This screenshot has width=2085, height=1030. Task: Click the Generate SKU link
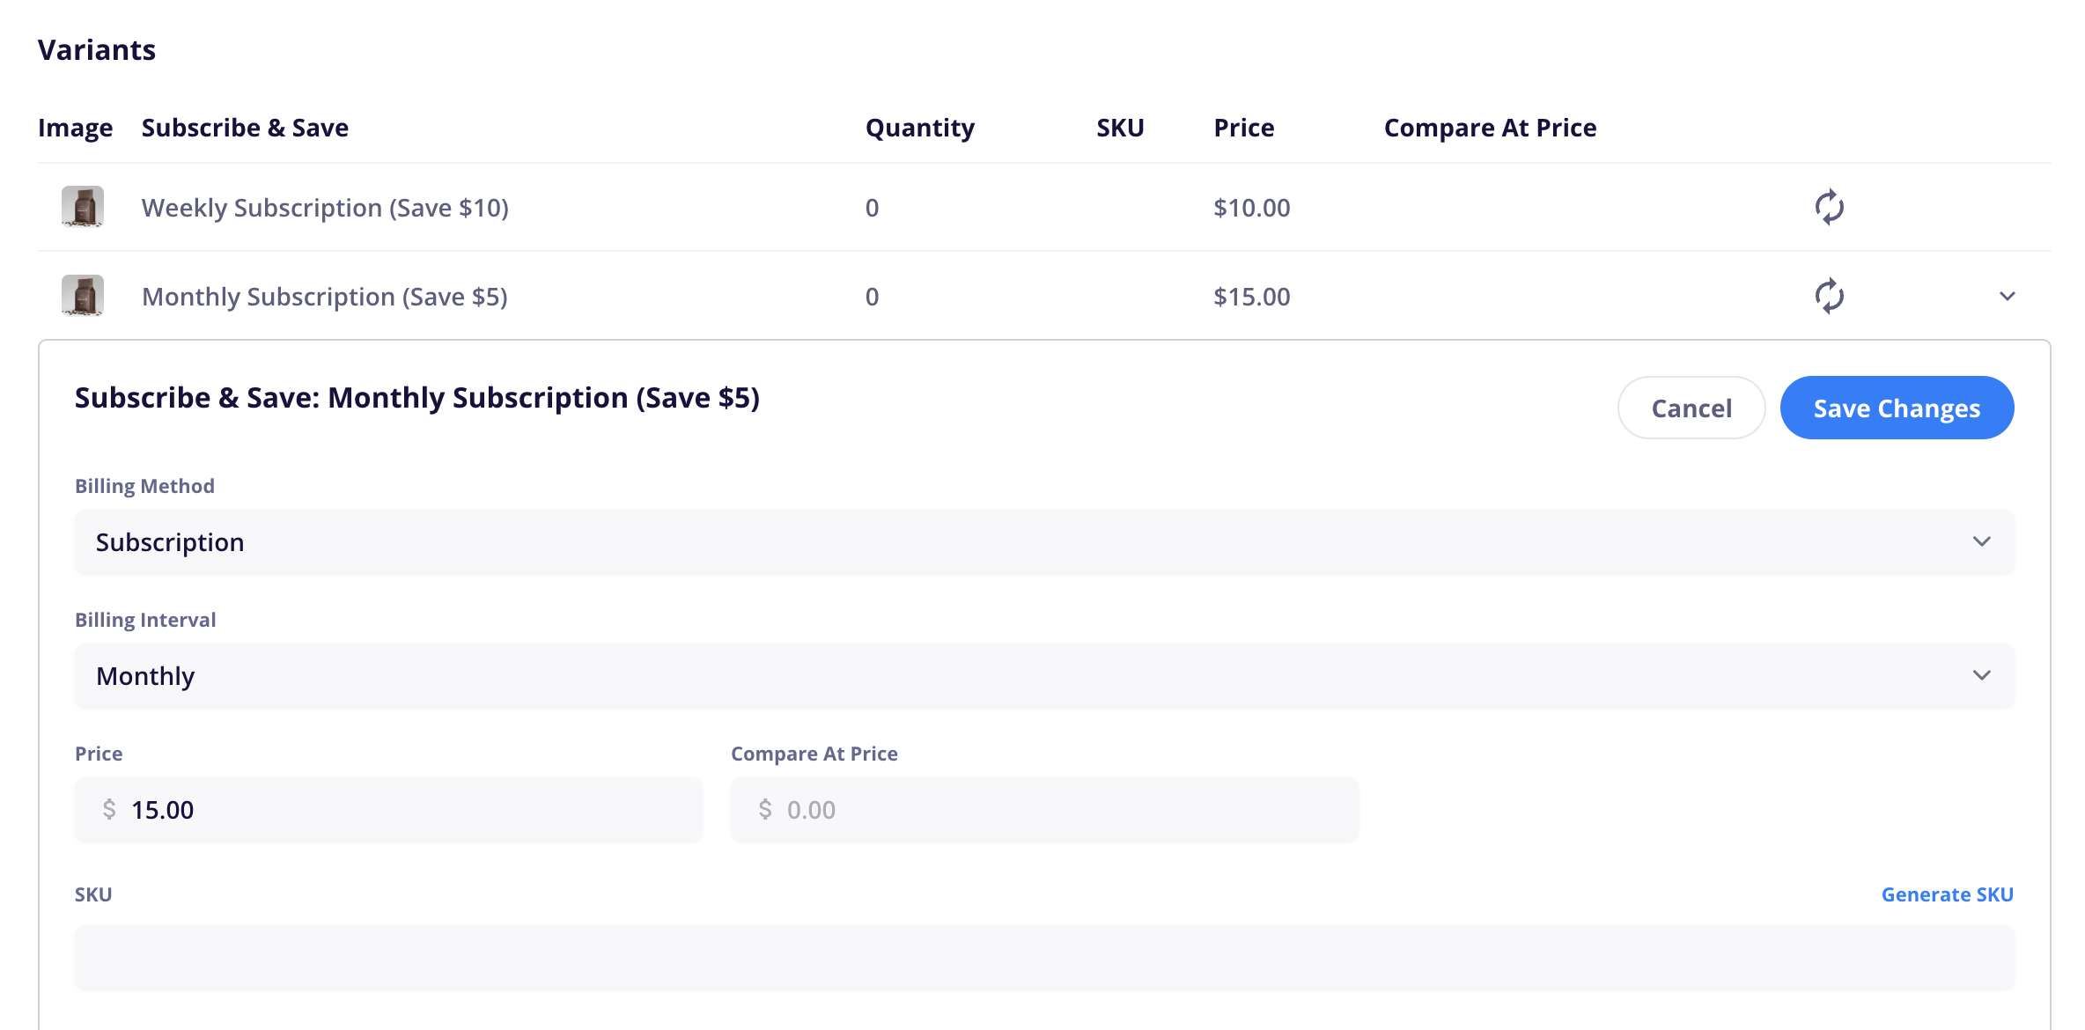point(1947,894)
